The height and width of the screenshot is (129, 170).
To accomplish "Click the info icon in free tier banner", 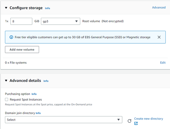I will point(11,37).
